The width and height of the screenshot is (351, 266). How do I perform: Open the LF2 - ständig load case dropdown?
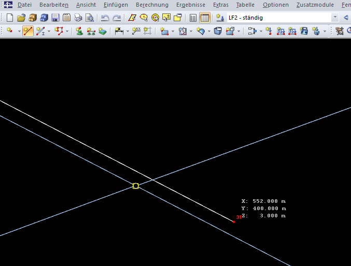(335, 17)
